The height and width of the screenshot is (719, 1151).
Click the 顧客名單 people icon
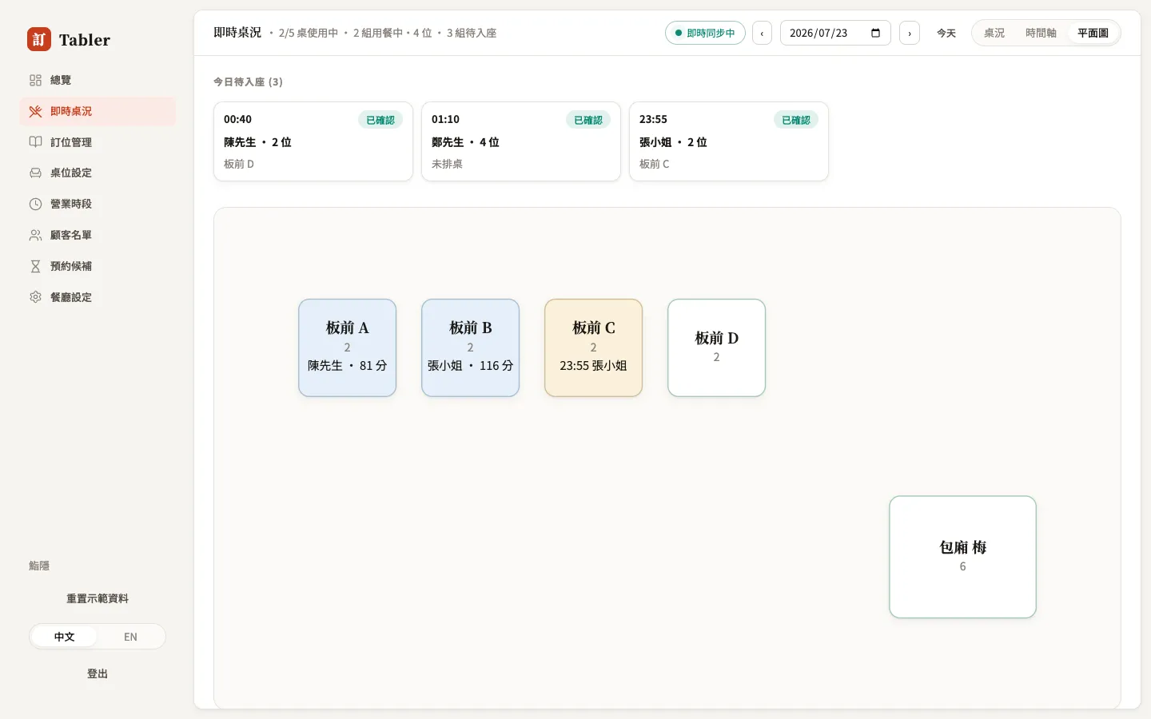coord(35,235)
